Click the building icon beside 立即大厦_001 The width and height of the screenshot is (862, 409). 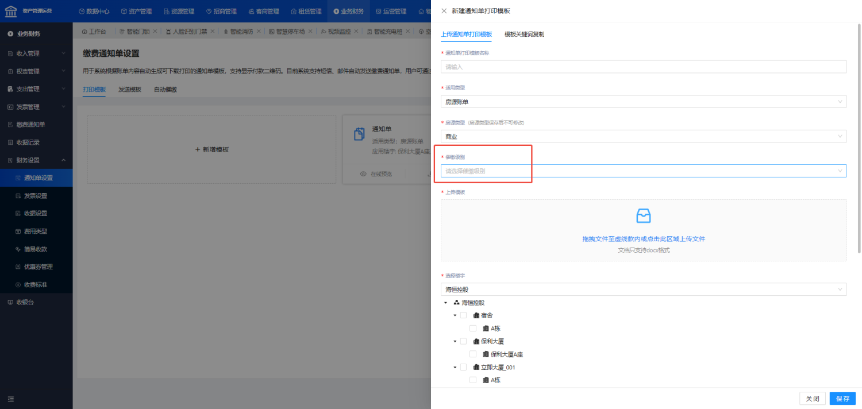[x=476, y=368]
